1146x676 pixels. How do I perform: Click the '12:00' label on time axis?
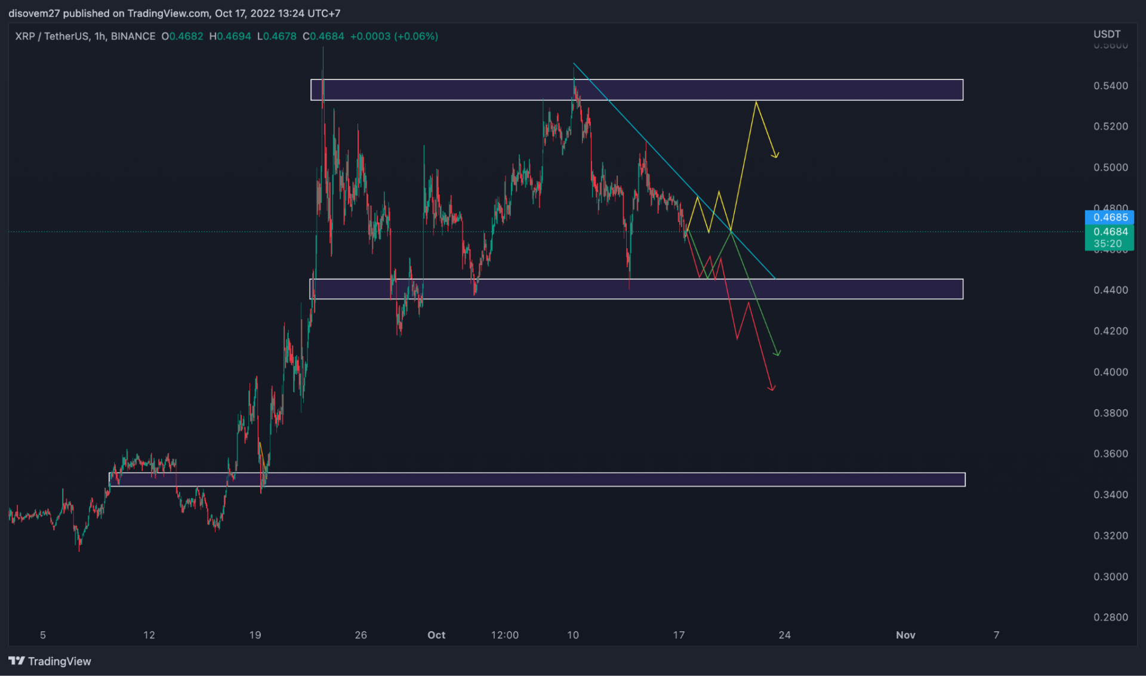tap(504, 635)
